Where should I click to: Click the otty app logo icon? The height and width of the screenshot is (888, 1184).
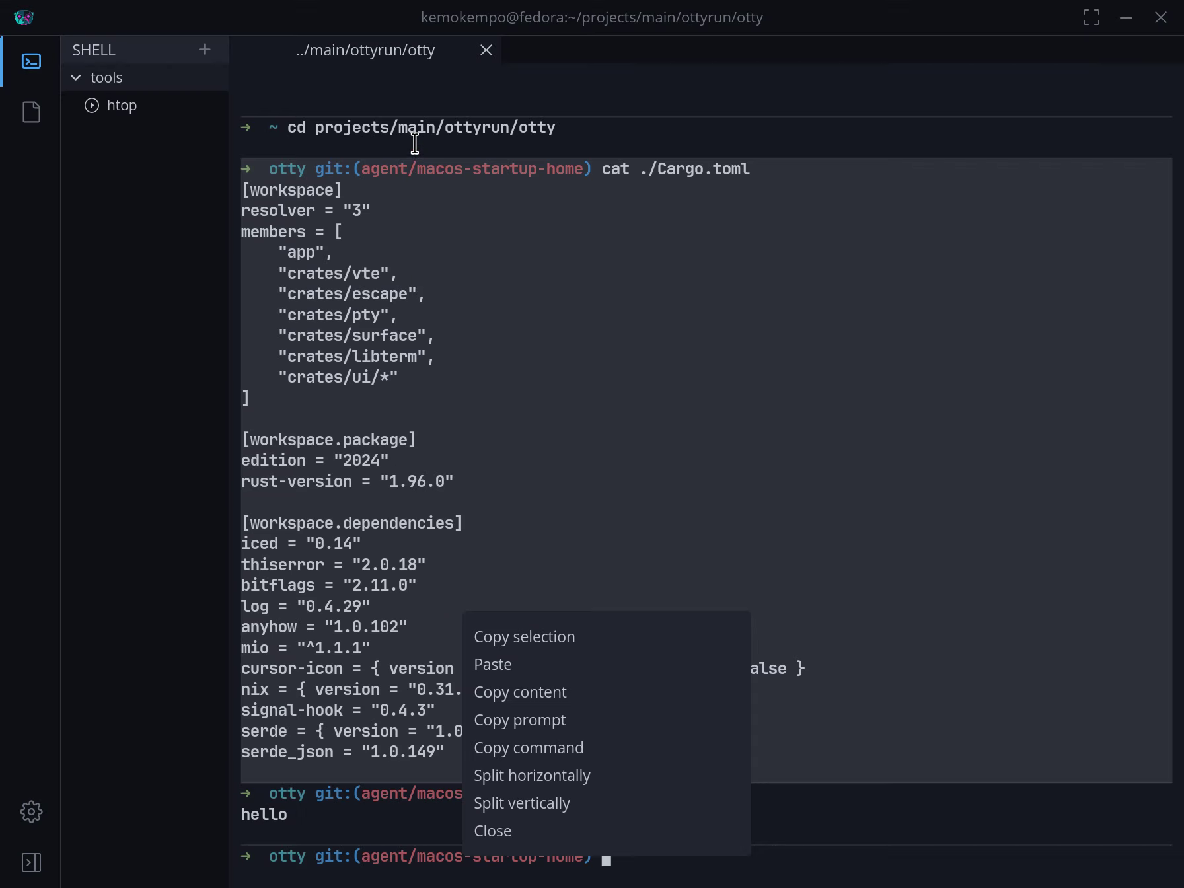[24, 17]
